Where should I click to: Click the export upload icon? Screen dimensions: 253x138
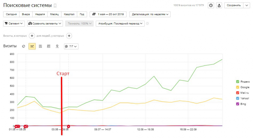tap(219, 5)
